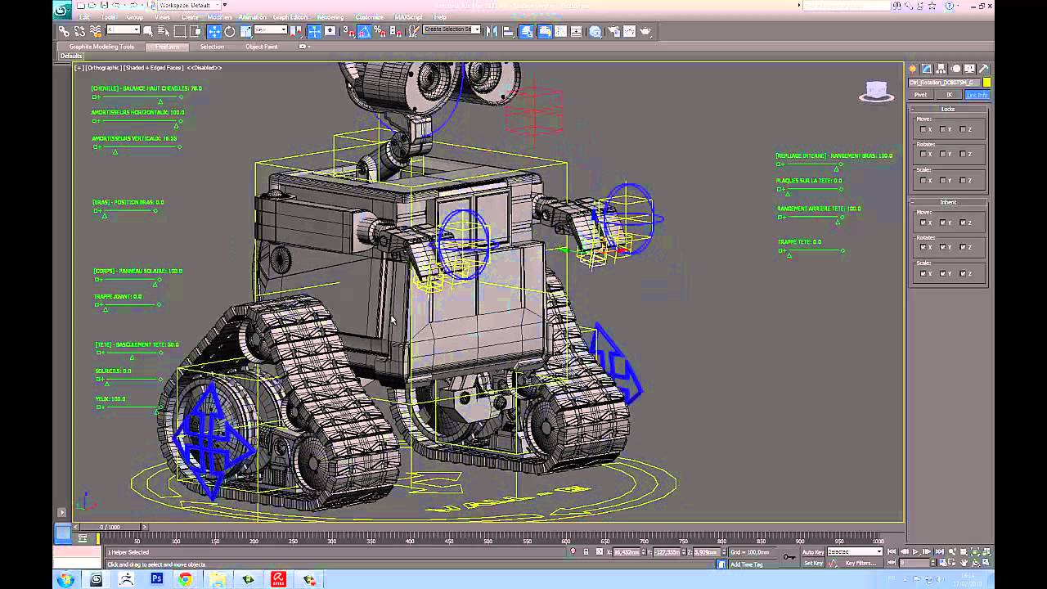Viewport: 1047px width, 589px height.
Task: Enable Locks Scale Y checkbox
Action: (943, 180)
